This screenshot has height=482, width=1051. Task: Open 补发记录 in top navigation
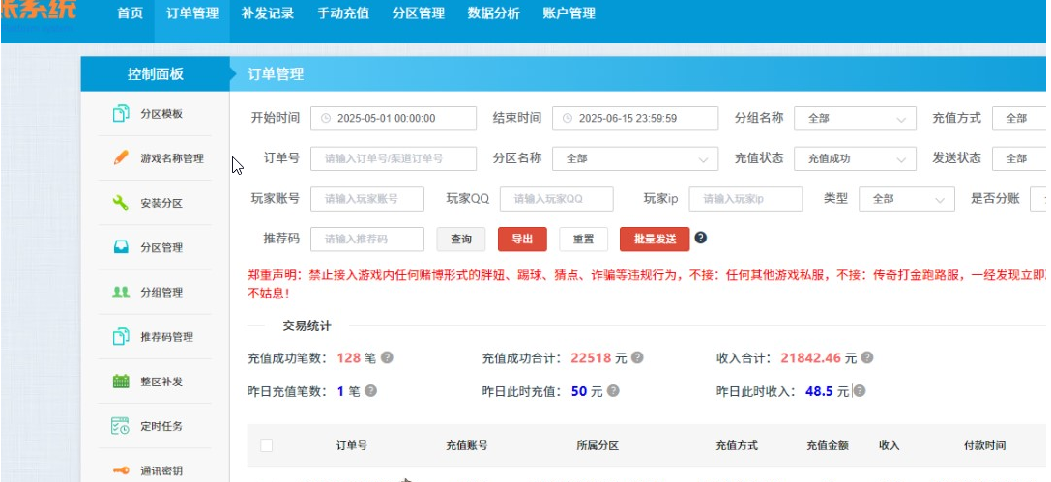click(x=268, y=14)
